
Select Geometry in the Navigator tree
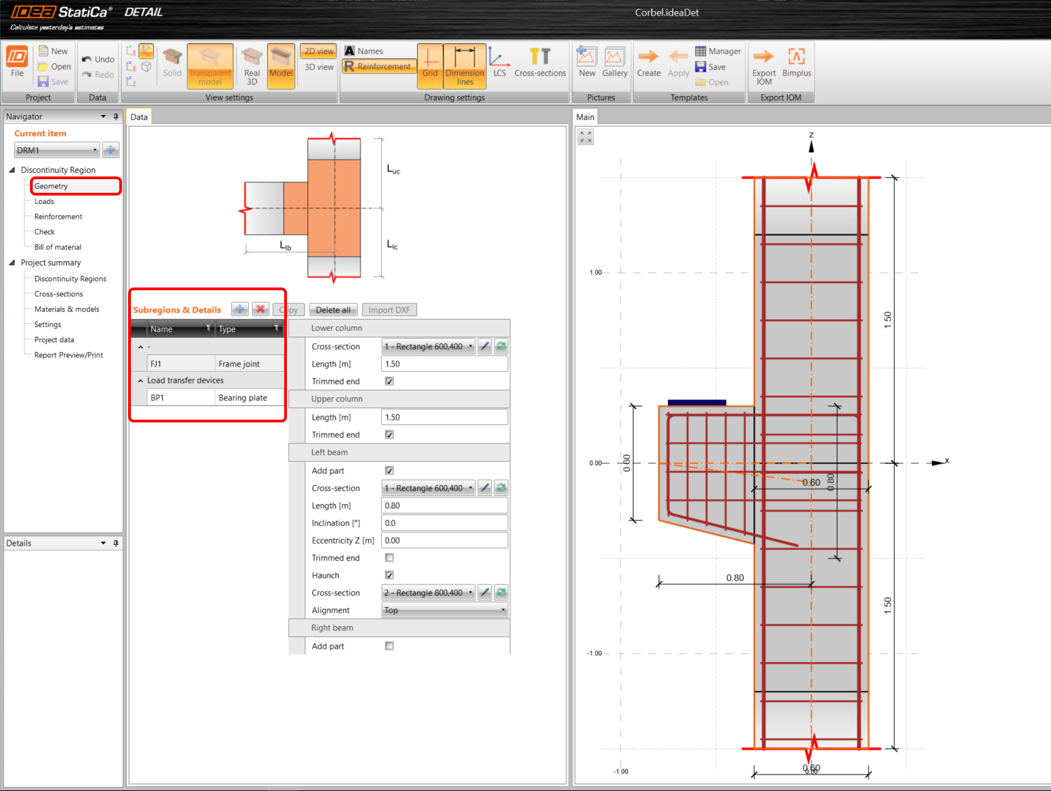[x=51, y=185]
